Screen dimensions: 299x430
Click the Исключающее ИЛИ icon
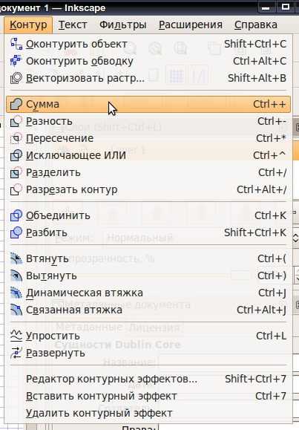click(x=16, y=155)
